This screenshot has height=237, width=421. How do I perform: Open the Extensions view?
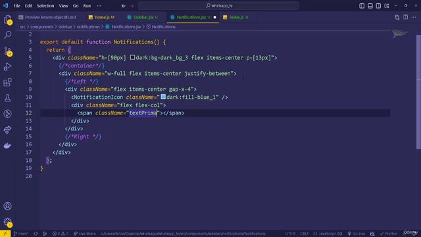point(7,82)
